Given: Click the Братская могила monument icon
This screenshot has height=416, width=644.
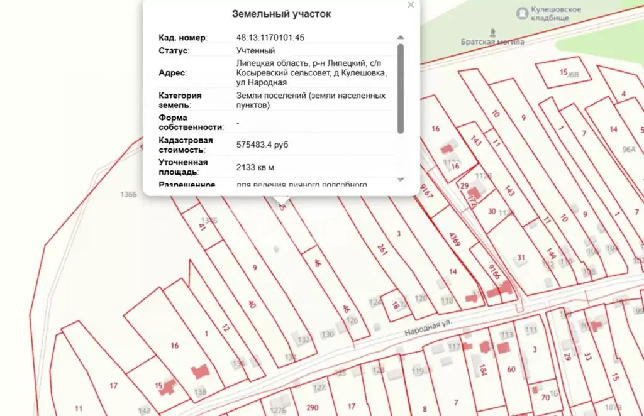Looking at the screenshot, I should (x=492, y=31).
